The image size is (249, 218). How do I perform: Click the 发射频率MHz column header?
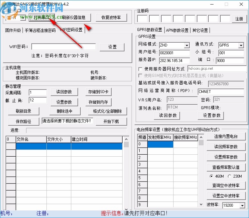(160, 137)
